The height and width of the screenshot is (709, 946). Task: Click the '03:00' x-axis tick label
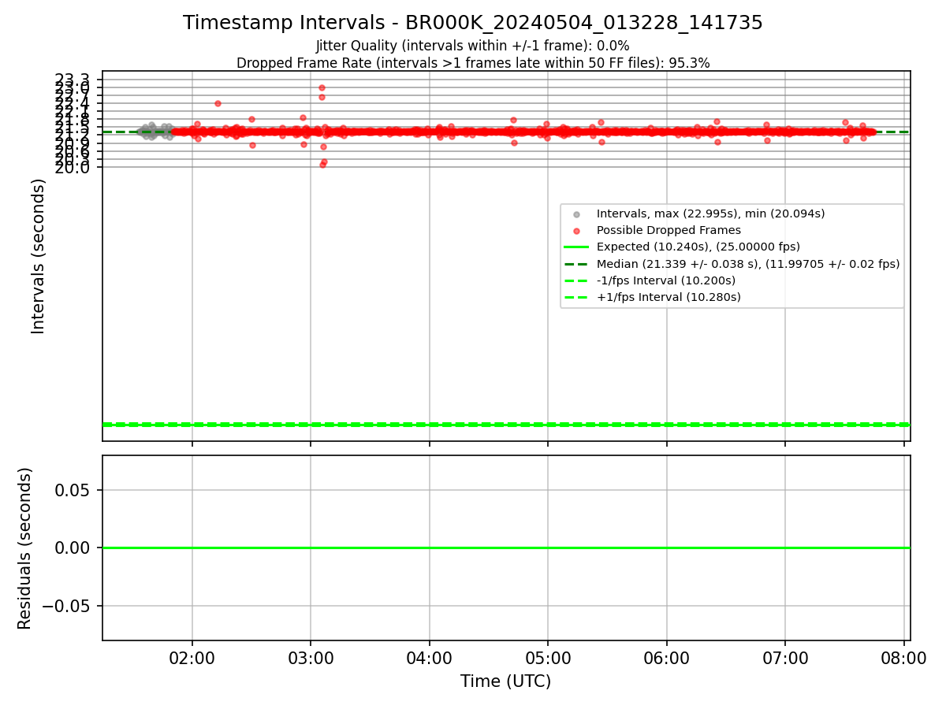coord(311,658)
